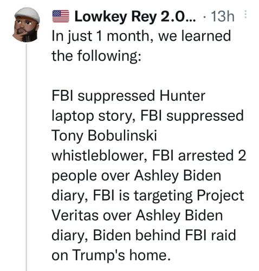This screenshot has width=259, height=271.
Task: Click the dot separator before 13h
Action: (x=204, y=17)
